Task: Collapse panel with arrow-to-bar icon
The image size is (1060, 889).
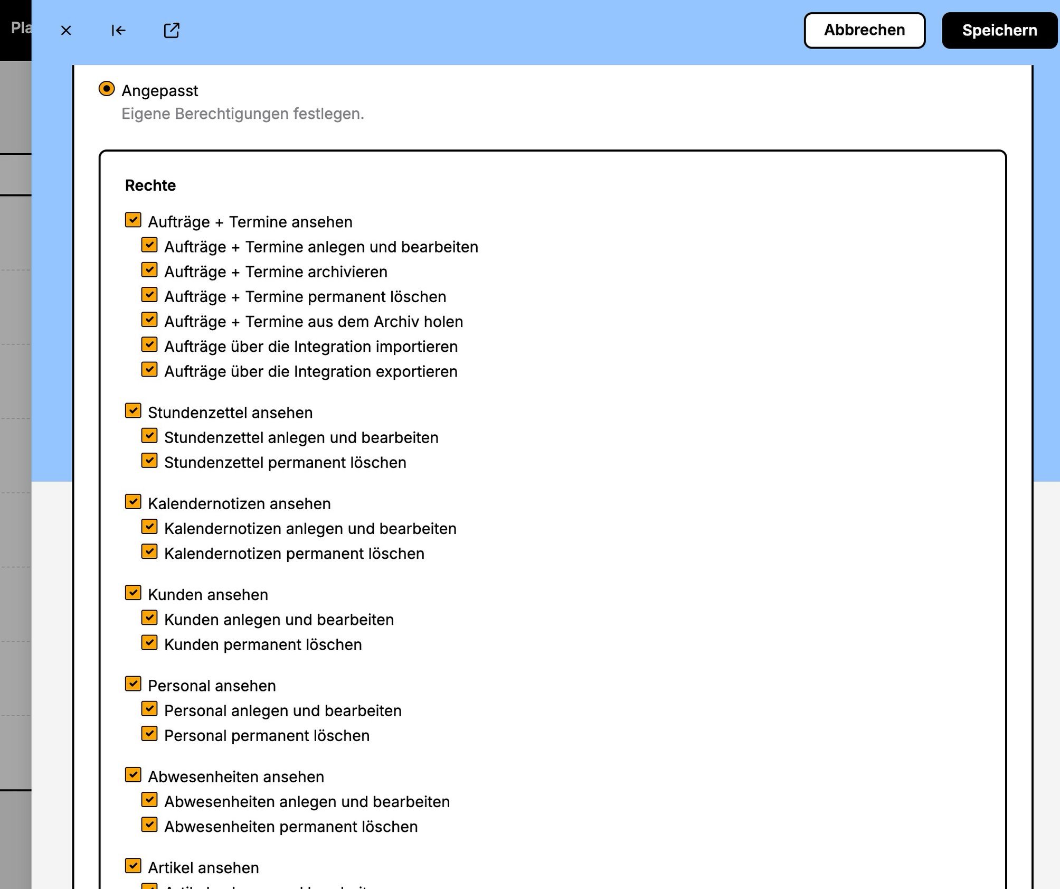Action: pyautogui.click(x=118, y=31)
